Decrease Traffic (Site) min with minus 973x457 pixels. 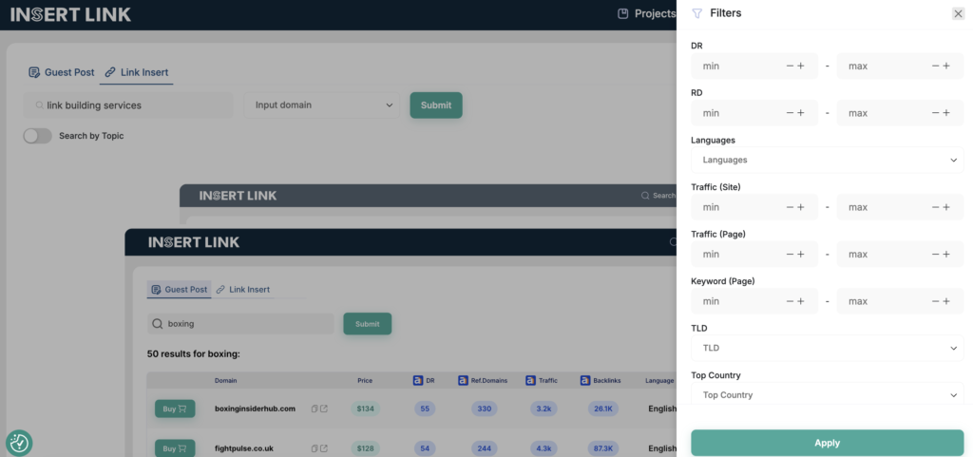790,207
